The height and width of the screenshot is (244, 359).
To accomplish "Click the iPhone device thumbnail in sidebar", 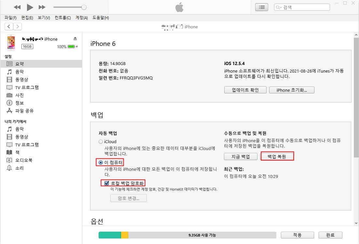I will [11, 42].
